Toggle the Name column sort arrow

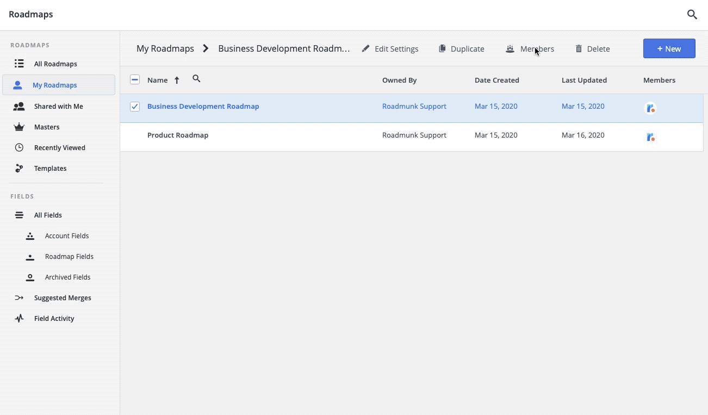(177, 79)
